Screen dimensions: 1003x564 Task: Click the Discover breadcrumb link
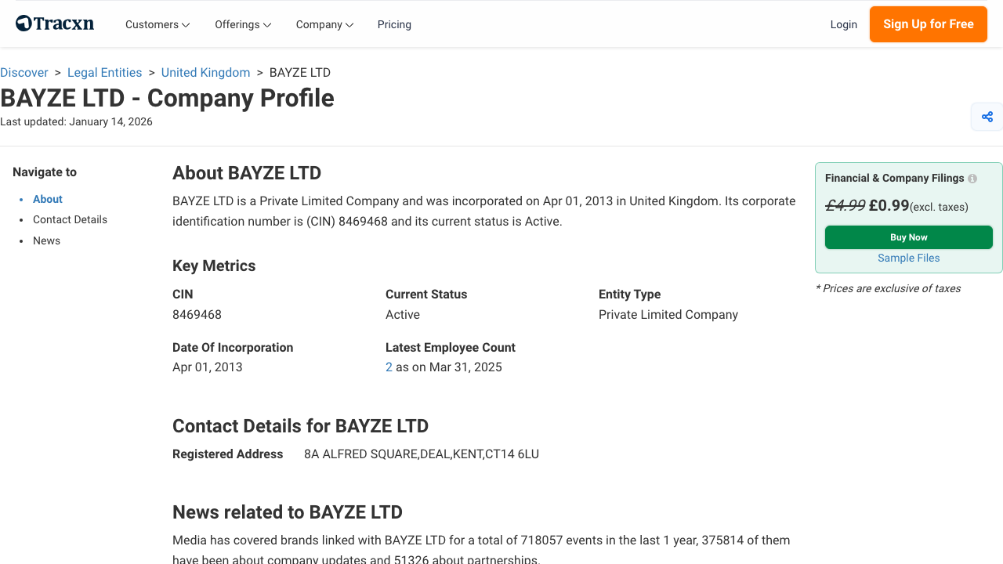[x=24, y=72]
